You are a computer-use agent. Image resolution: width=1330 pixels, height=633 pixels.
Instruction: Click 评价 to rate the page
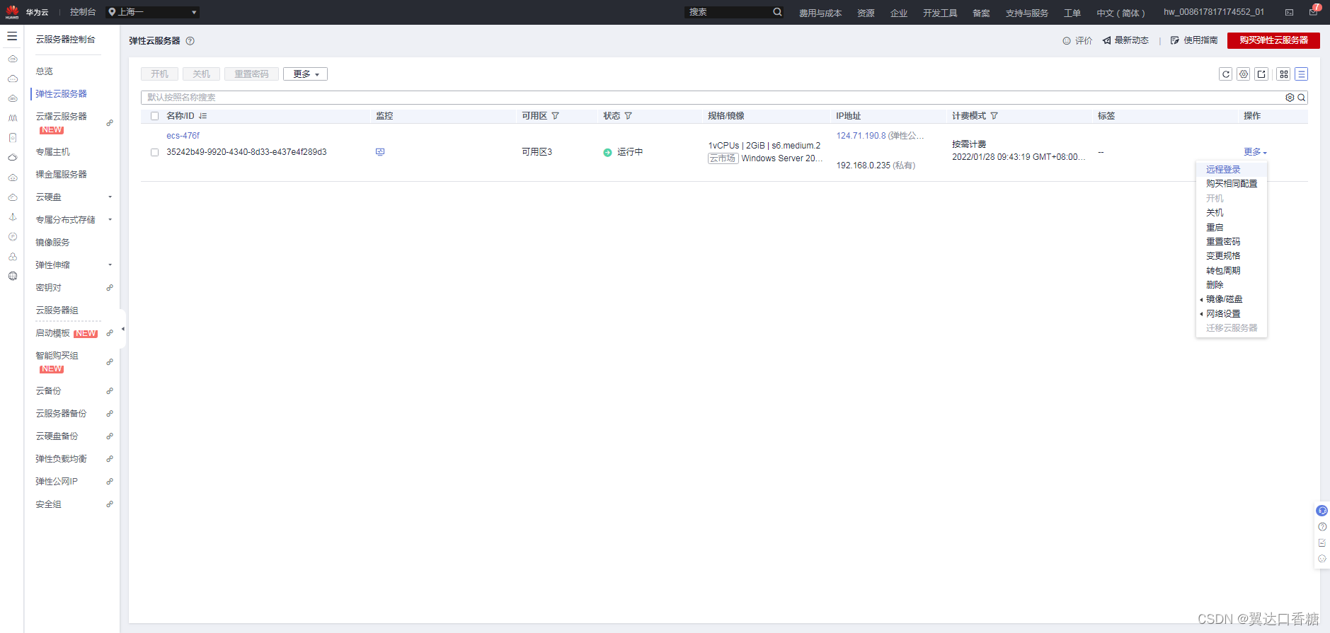coord(1077,41)
